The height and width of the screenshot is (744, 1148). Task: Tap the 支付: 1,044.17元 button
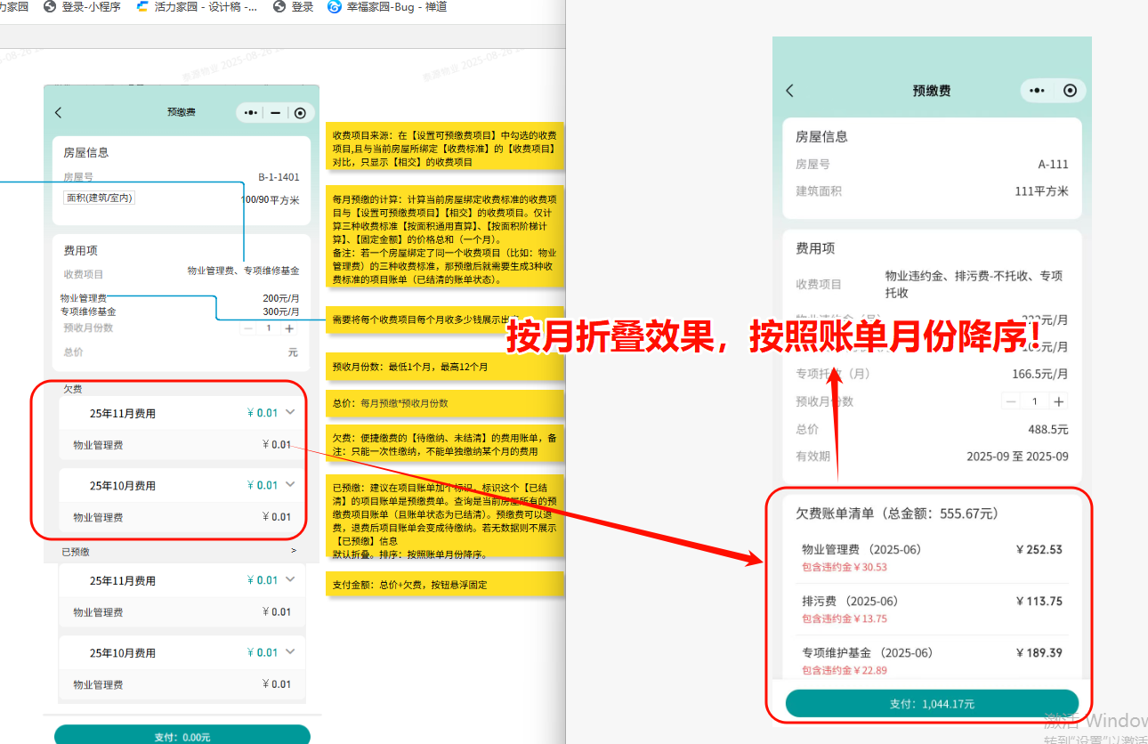[x=931, y=703]
